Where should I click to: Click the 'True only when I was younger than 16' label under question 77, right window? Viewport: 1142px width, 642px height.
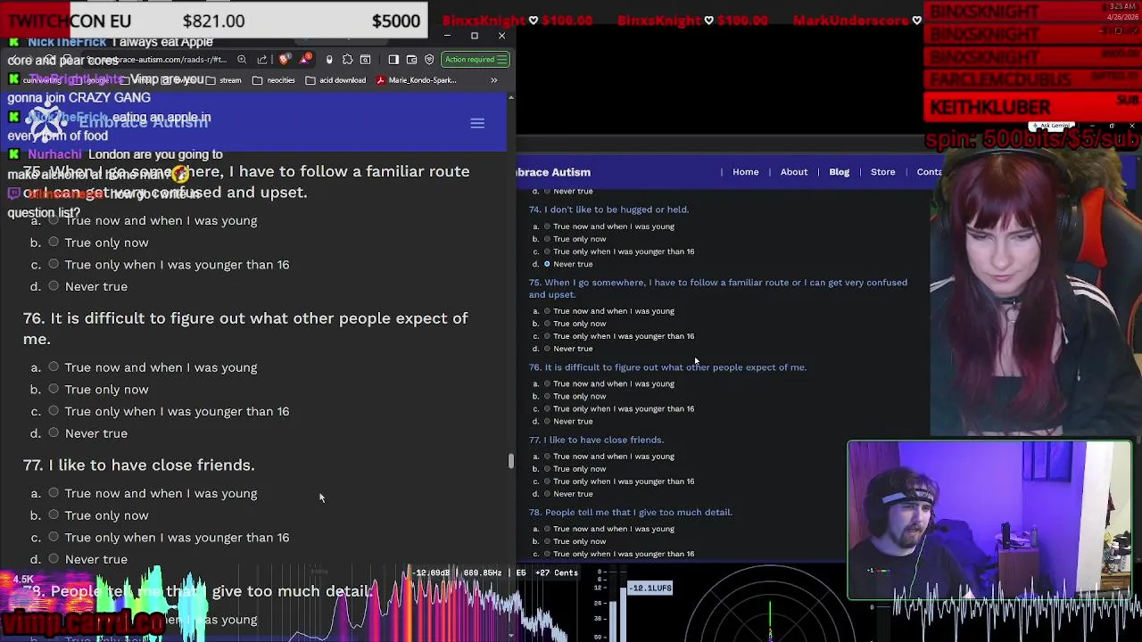pyautogui.click(x=624, y=481)
